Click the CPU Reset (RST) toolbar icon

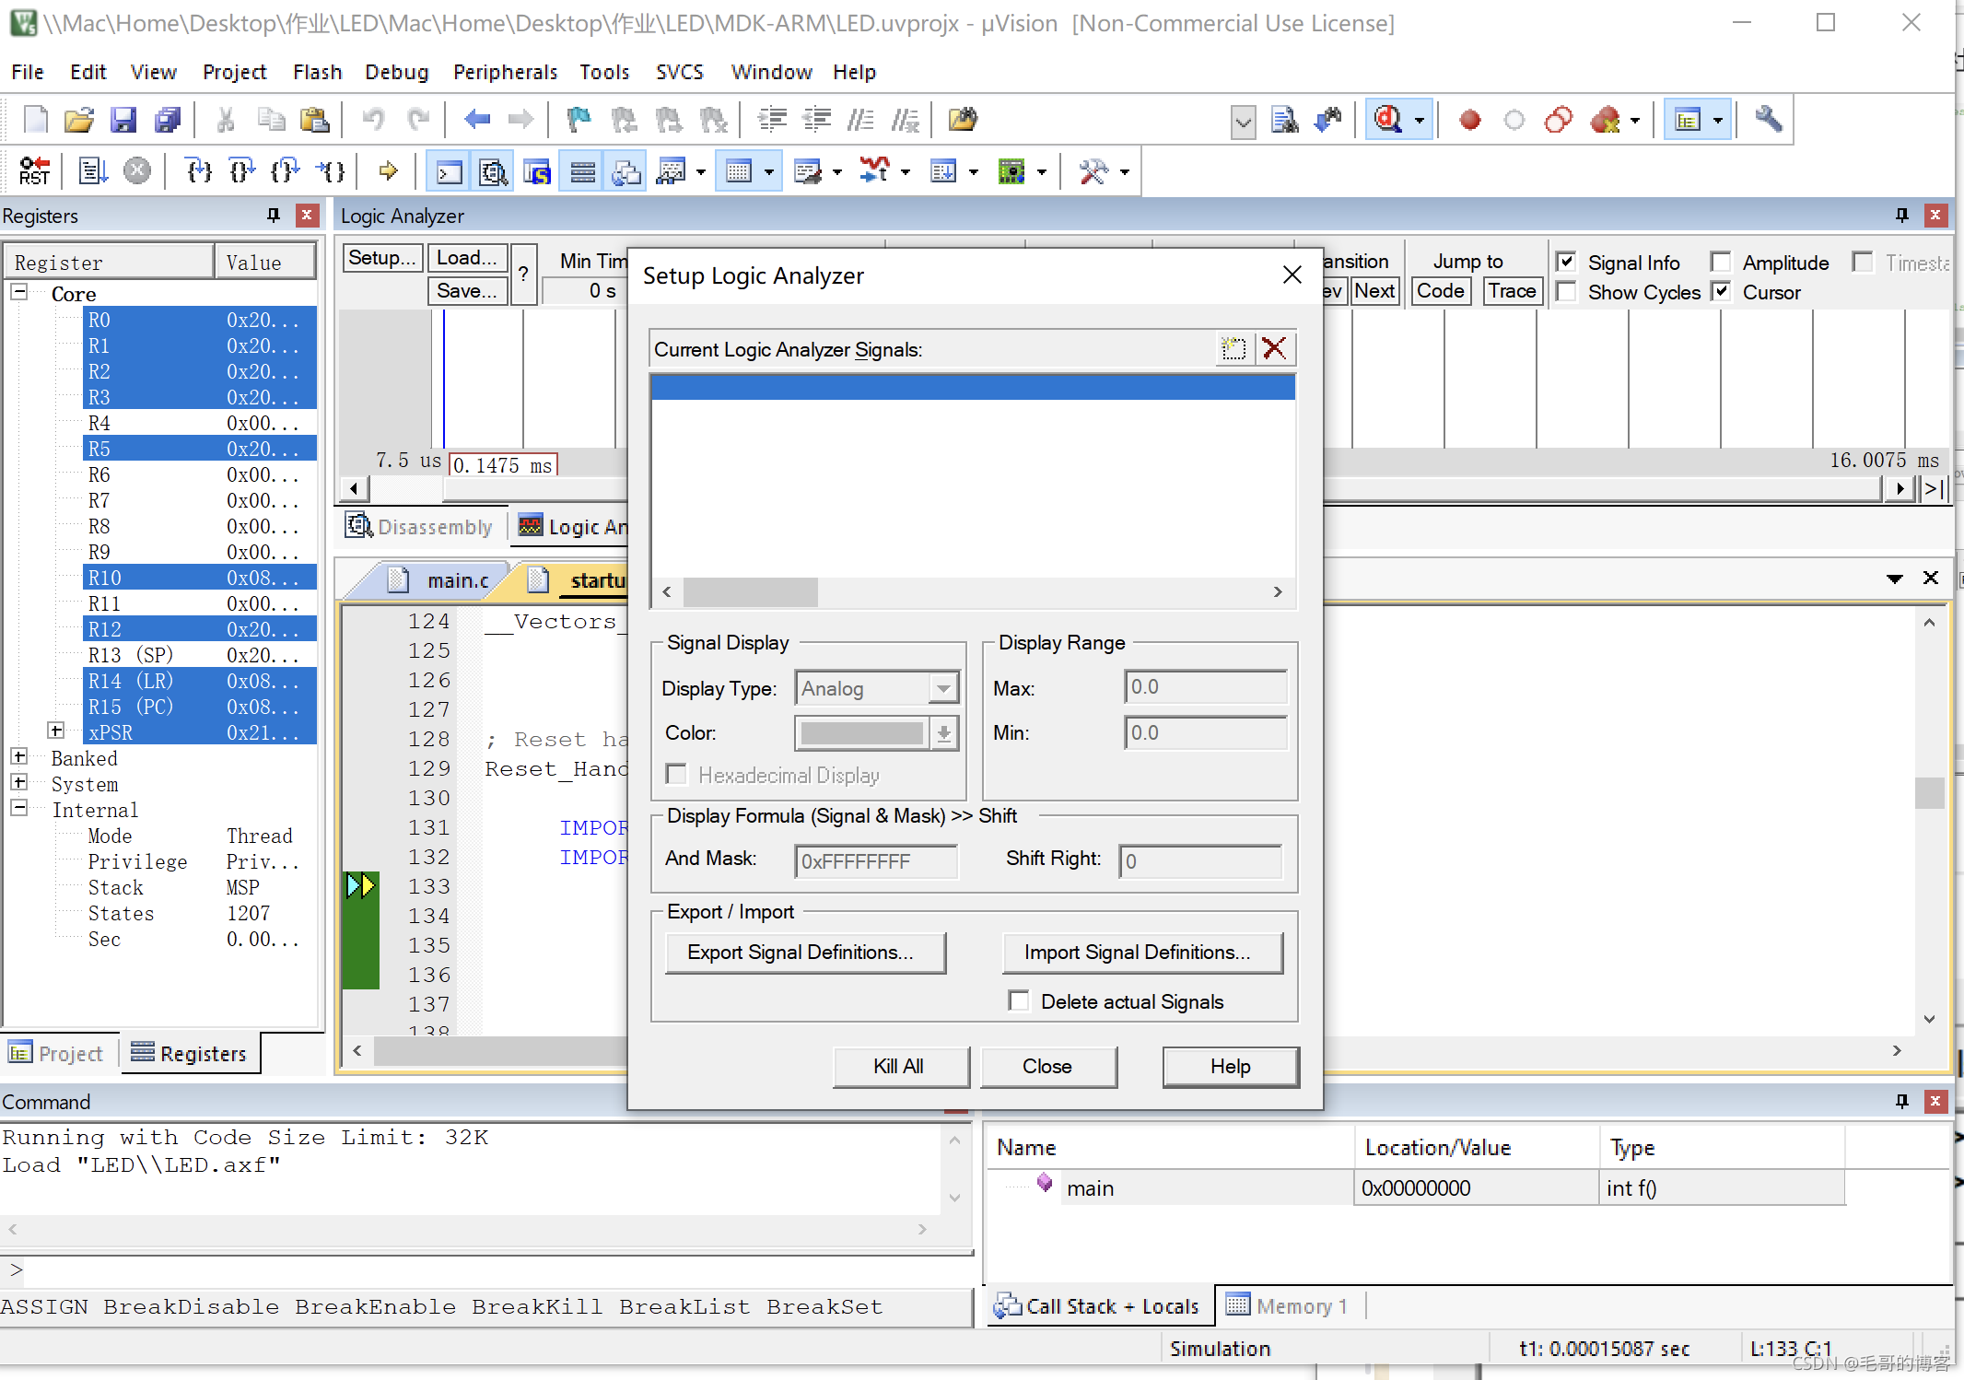(x=34, y=171)
